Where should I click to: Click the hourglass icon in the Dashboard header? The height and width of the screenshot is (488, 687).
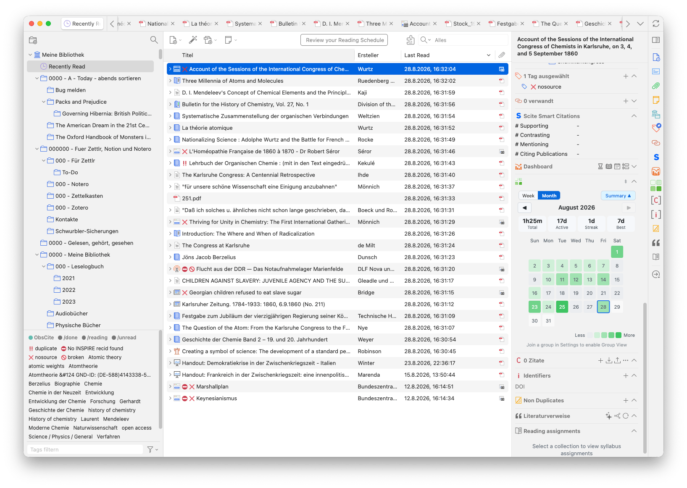600,166
